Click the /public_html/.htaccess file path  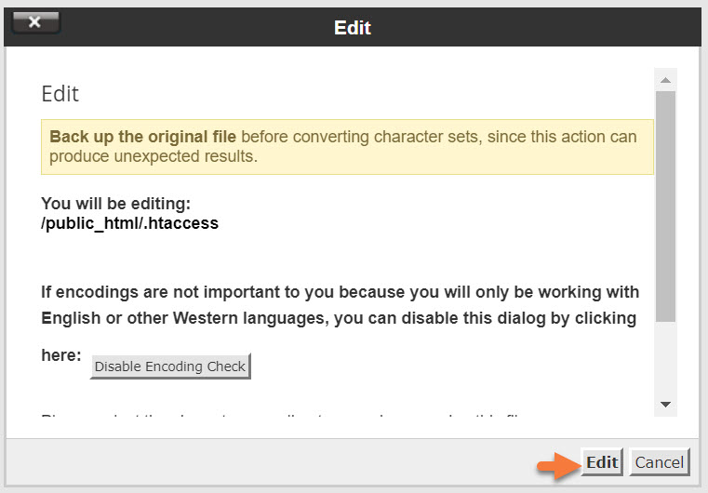pyautogui.click(x=129, y=223)
